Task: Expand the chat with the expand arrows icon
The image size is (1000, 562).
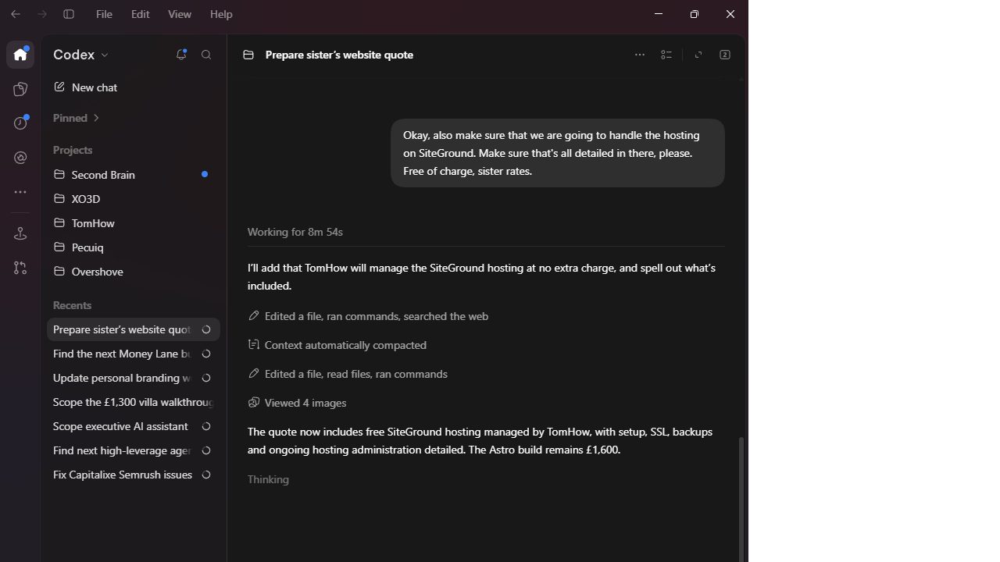Action: pos(698,55)
